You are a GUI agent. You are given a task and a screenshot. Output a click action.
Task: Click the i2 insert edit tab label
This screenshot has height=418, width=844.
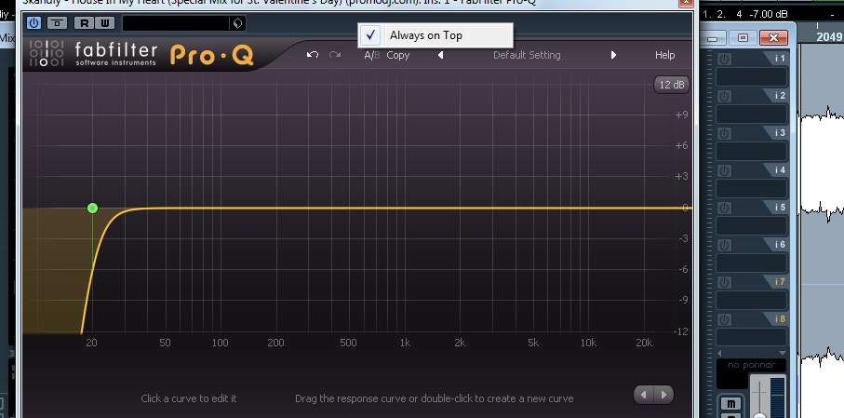[x=779, y=95]
